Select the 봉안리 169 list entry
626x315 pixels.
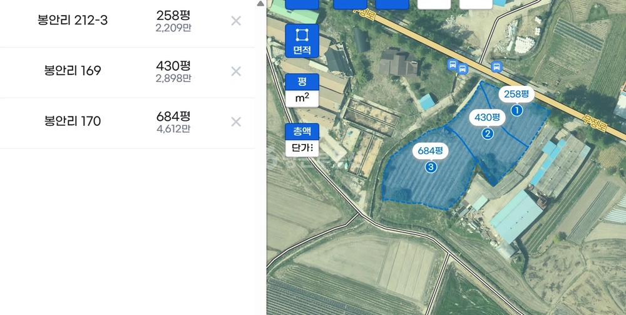point(127,72)
